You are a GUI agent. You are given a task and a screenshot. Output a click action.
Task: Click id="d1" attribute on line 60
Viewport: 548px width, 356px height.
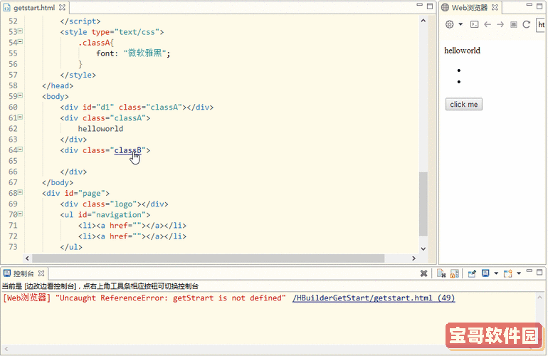click(x=98, y=108)
